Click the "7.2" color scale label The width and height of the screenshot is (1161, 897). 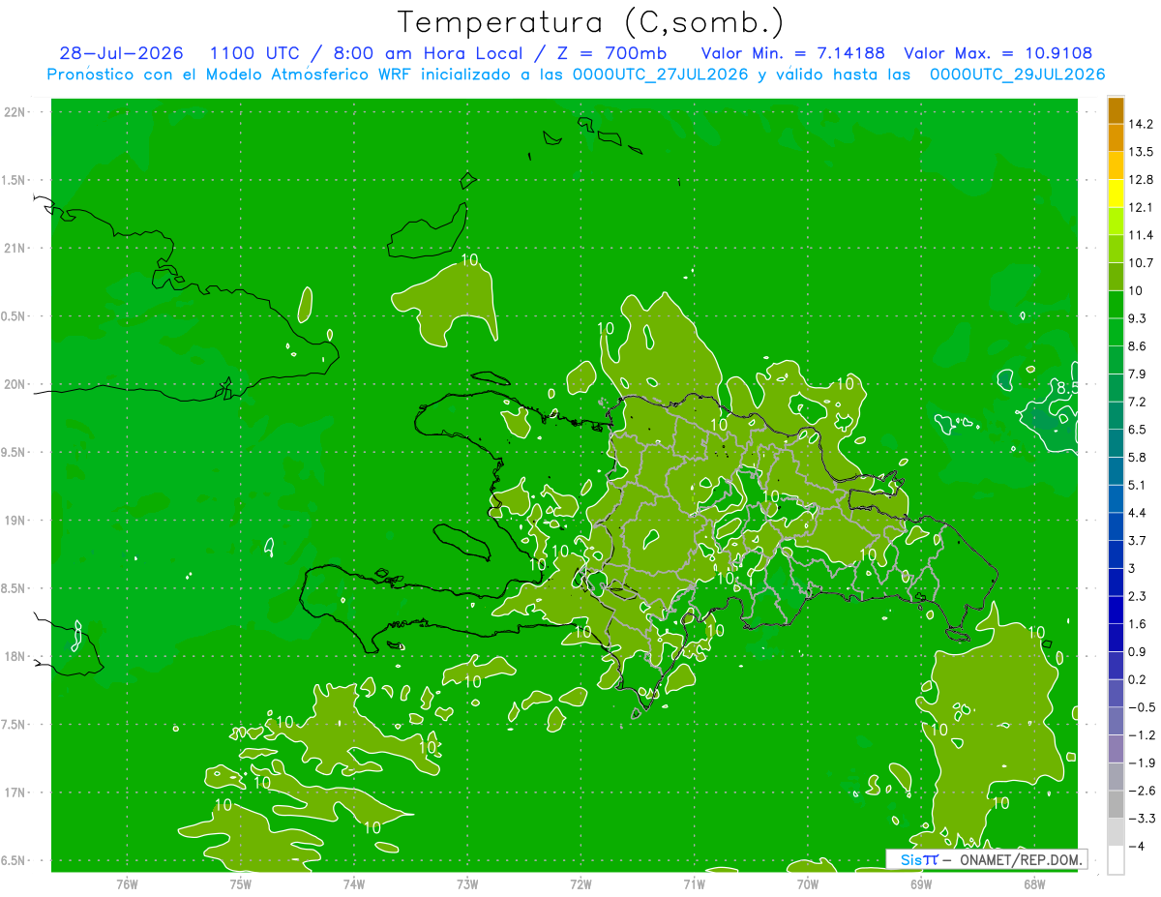click(1139, 402)
